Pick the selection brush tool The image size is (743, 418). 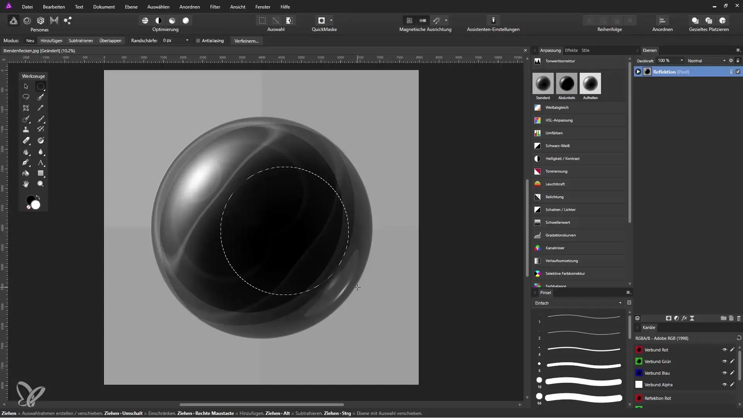[41, 97]
